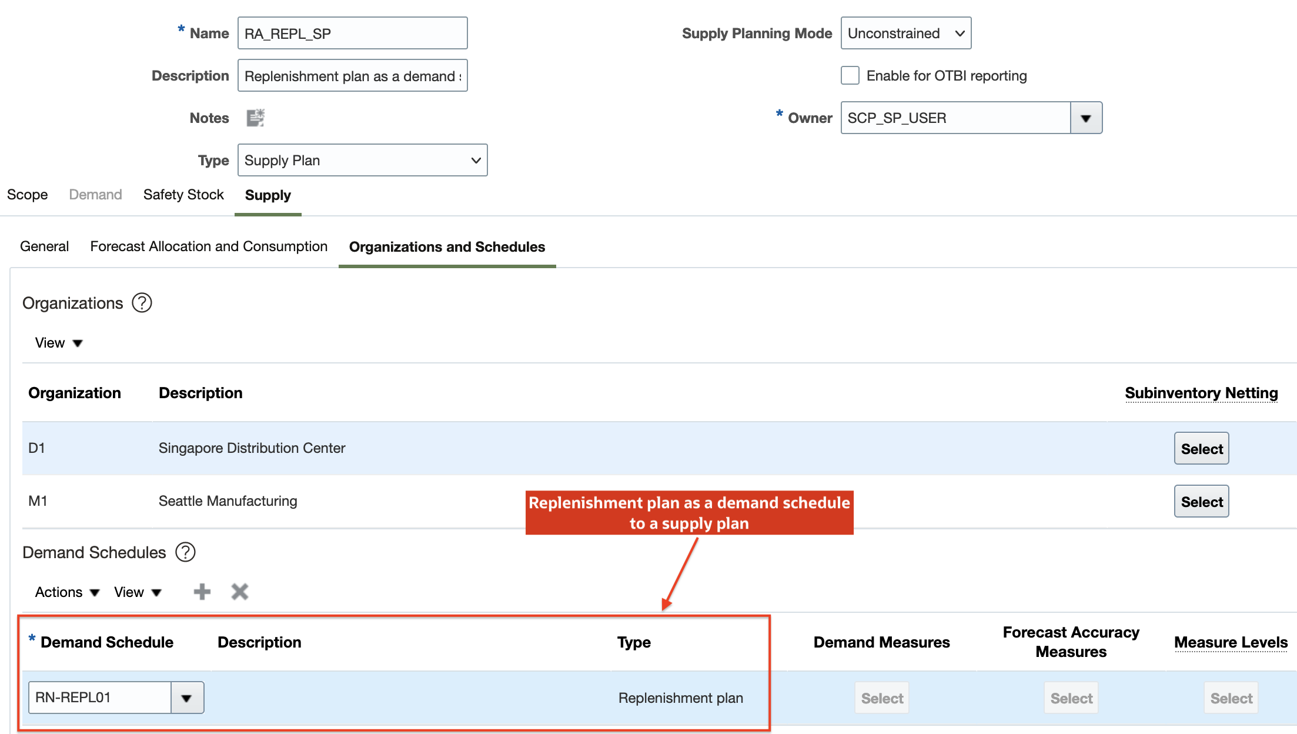Click Select for D1 subinventory netting
The width and height of the screenshot is (1297, 734).
pyautogui.click(x=1201, y=449)
